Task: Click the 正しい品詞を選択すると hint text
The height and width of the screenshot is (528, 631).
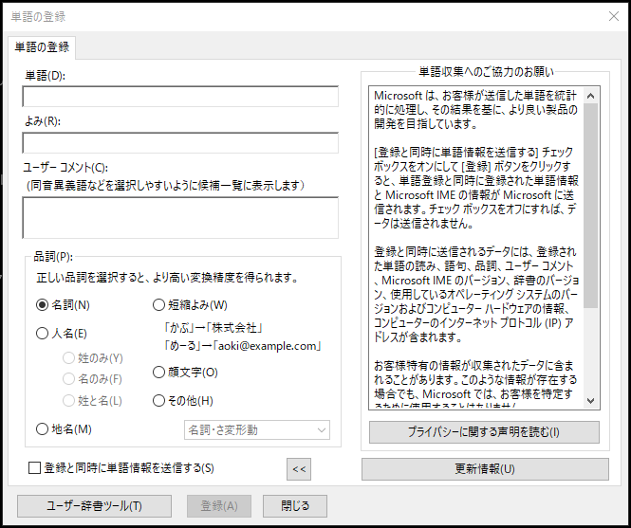Action: pos(167,278)
